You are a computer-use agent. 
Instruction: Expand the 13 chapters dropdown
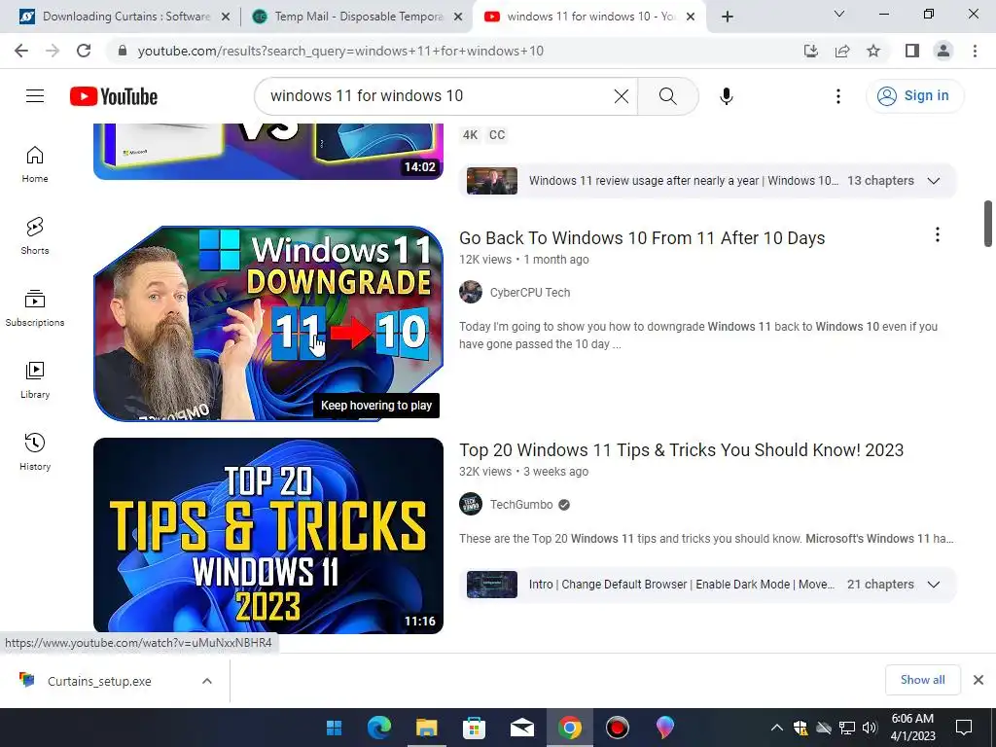coord(933,181)
